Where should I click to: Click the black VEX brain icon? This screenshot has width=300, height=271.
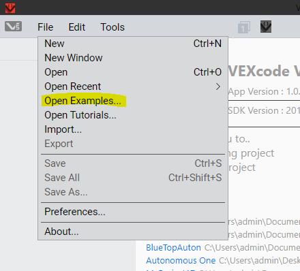click(266, 27)
